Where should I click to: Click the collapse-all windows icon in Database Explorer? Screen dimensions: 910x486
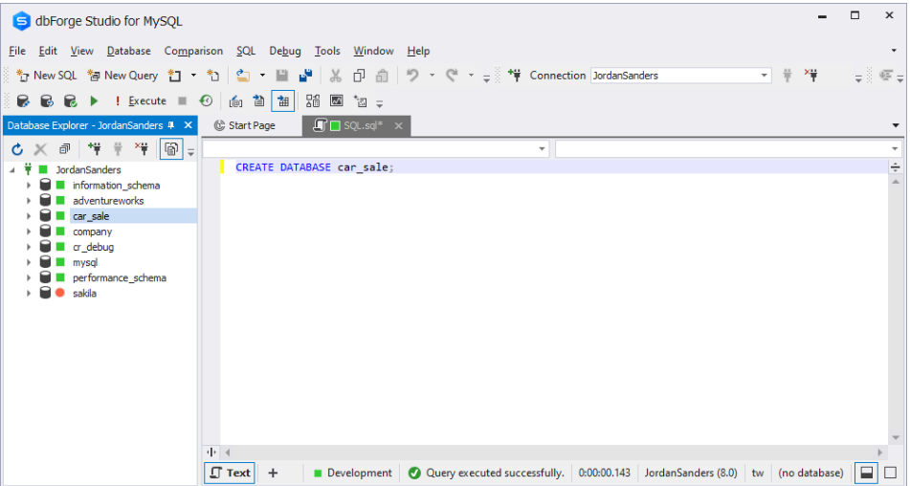click(x=64, y=149)
